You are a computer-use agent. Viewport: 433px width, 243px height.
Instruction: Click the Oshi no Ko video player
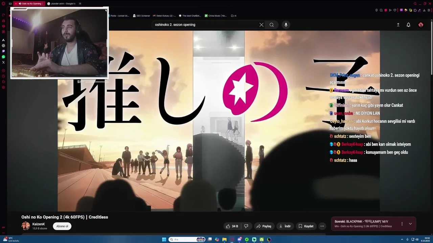(219, 121)
